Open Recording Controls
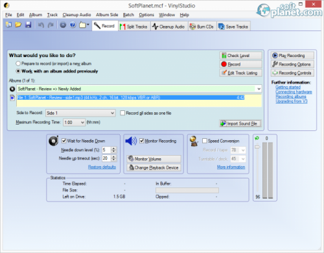 tap(292, 73)
